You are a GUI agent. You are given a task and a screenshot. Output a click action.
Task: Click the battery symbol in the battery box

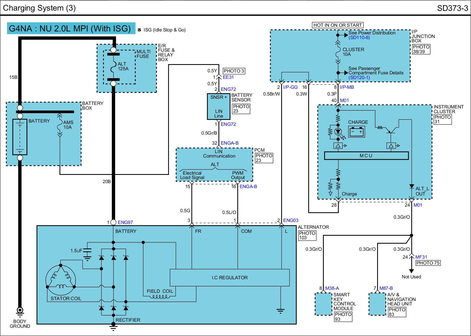click(x=20, y=137)
